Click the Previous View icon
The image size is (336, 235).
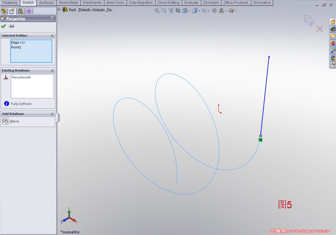171,11
